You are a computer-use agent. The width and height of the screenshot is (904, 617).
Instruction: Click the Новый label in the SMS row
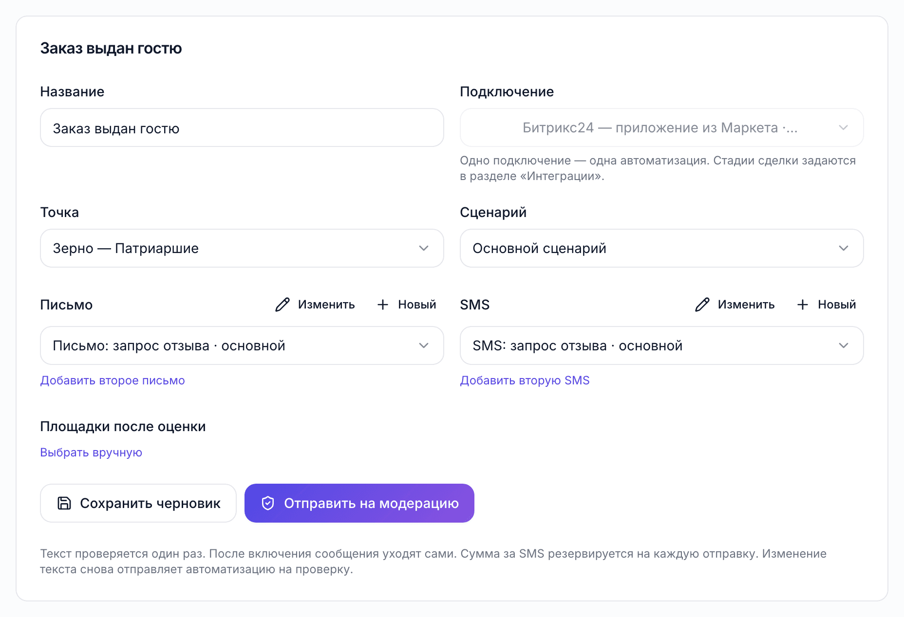837,305
